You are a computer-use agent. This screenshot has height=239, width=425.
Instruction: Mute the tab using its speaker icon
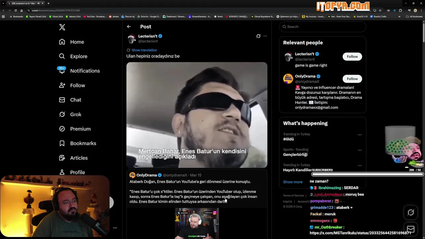[x=39, y=3]
